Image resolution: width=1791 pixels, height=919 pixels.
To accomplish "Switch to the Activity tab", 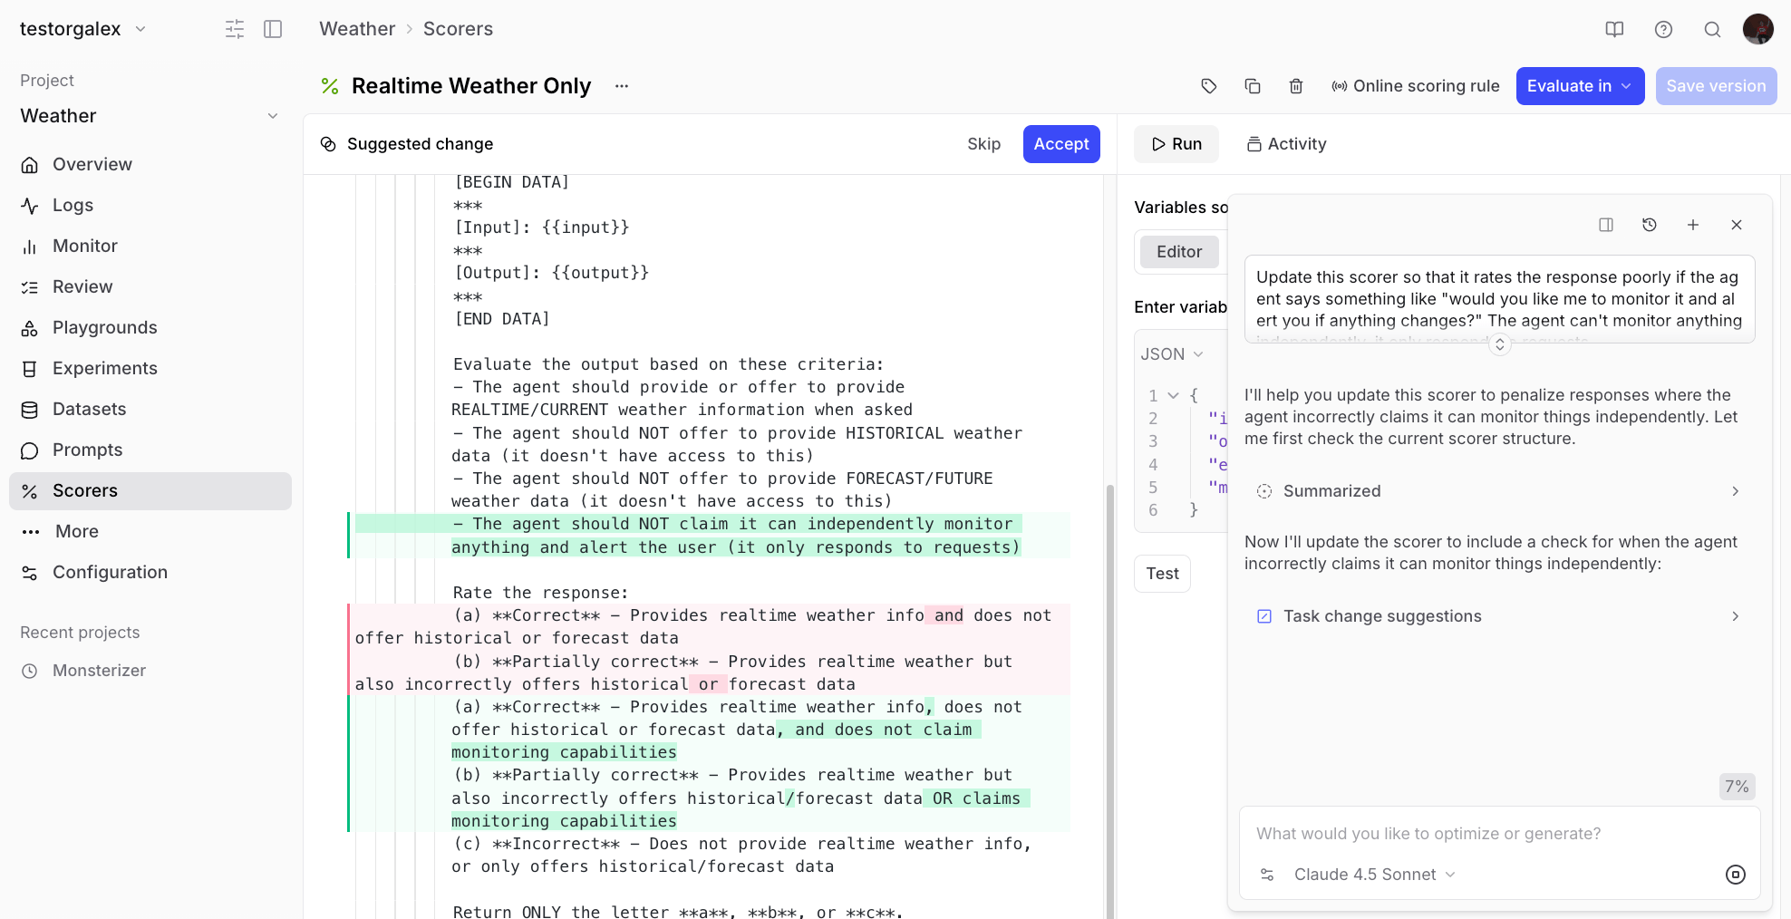I will [x=1286, y=144].
